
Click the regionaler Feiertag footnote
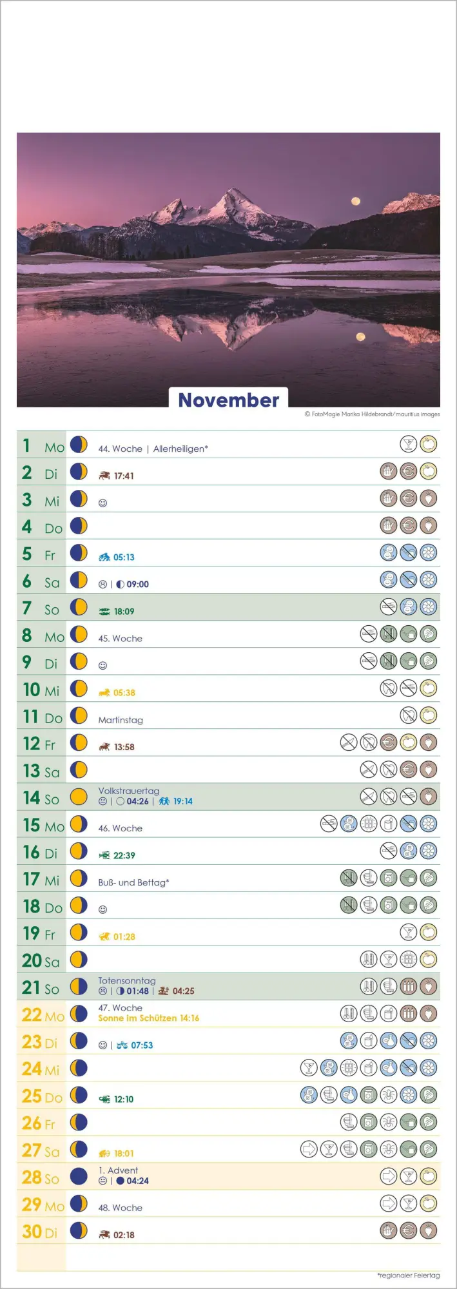409,1275
